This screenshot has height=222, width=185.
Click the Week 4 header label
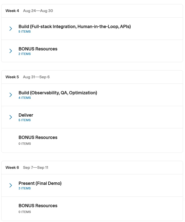12,11
